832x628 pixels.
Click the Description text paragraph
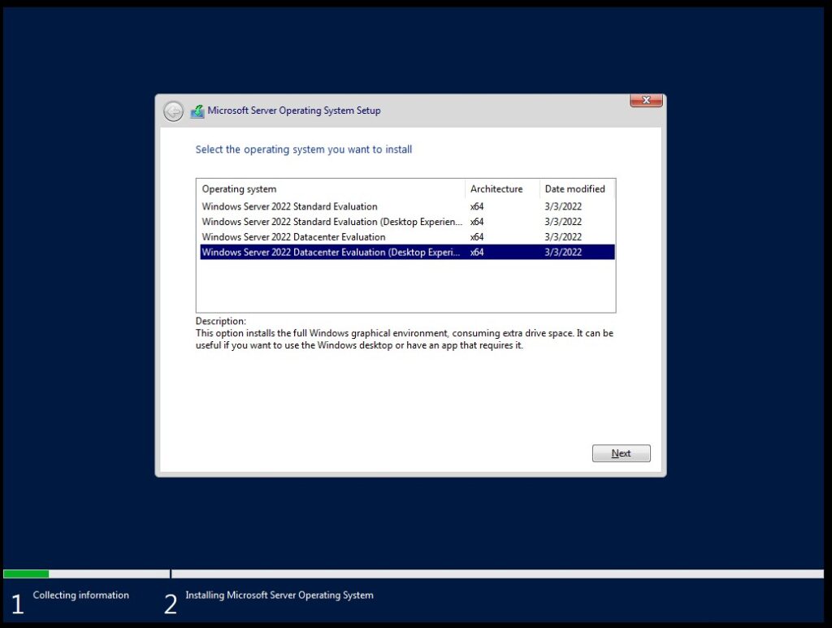405,339
